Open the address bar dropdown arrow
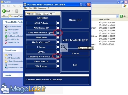The width and height of the screenshot is (128, 95). (117, 16)
